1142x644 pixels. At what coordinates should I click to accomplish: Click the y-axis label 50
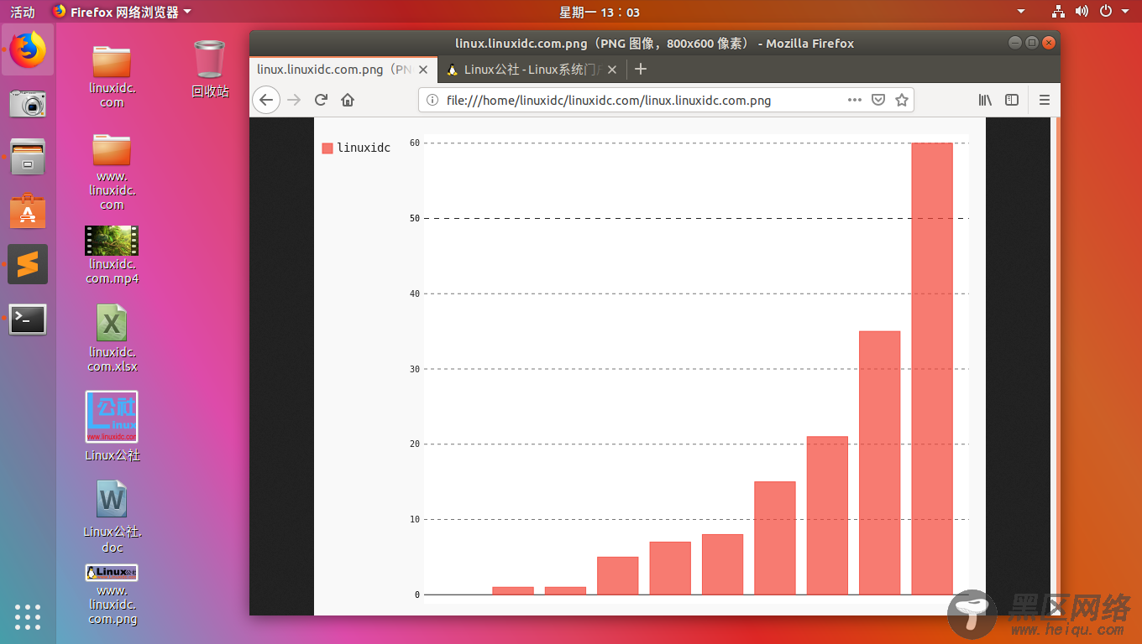415,219
